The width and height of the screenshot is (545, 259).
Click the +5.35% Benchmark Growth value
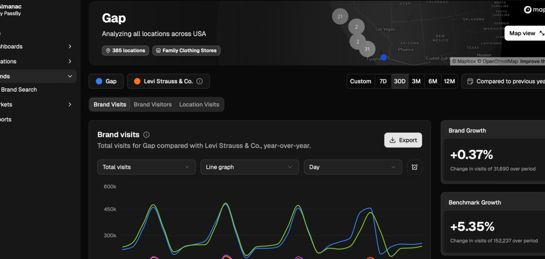tap(472, 226)
